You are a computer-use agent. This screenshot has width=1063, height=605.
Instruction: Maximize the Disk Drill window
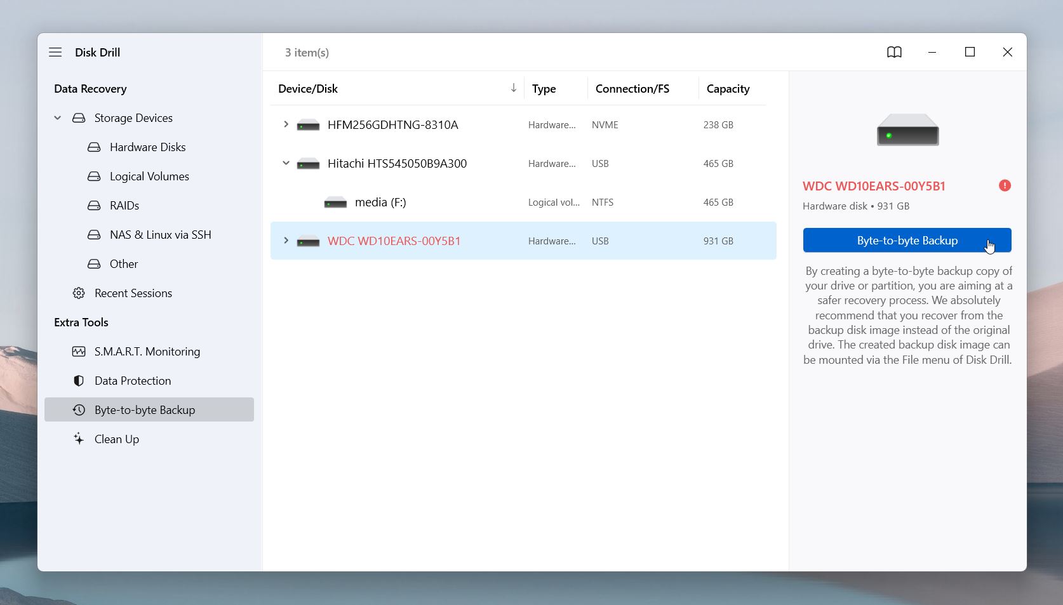(970, 52)
